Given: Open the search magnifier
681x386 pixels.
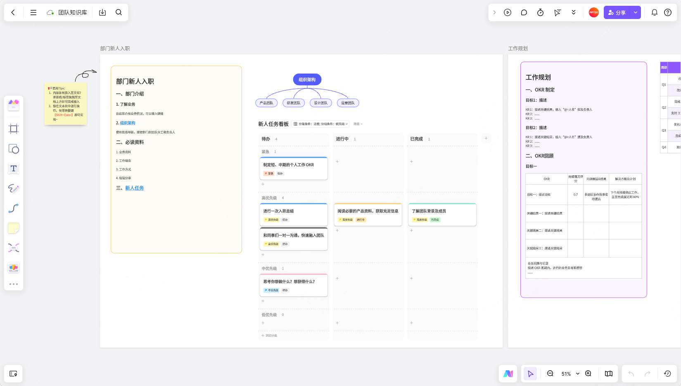Looking at the screenshot, I should (x=119, y=12).
